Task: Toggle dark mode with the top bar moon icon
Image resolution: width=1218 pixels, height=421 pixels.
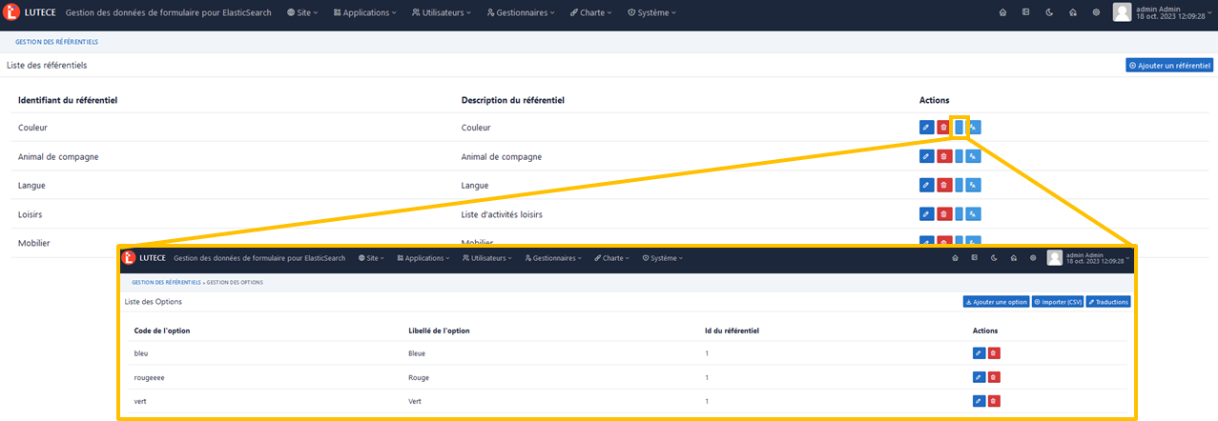Action: [1048, 13]
